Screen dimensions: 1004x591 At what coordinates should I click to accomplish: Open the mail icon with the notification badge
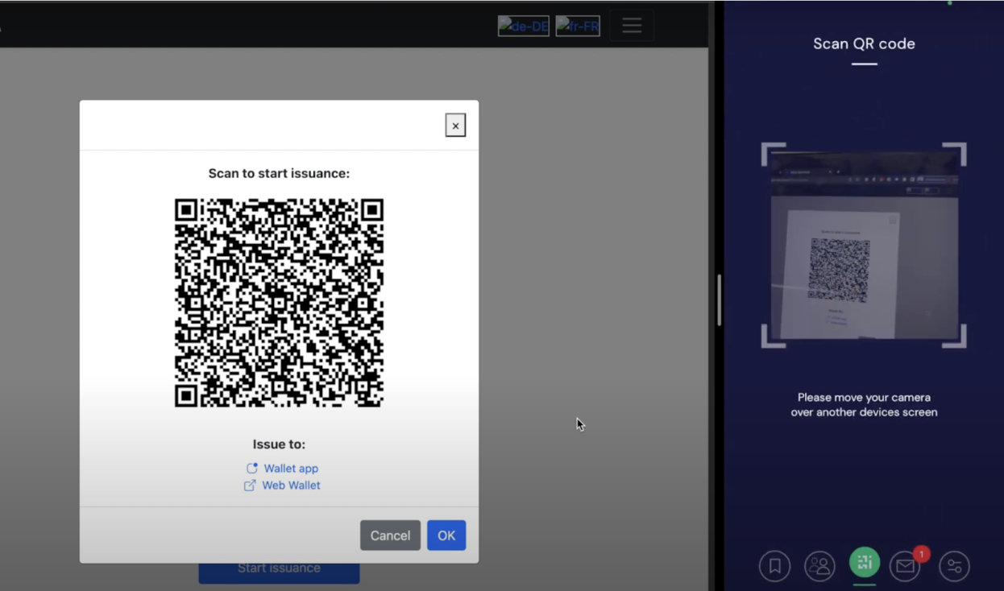(906, 566)
